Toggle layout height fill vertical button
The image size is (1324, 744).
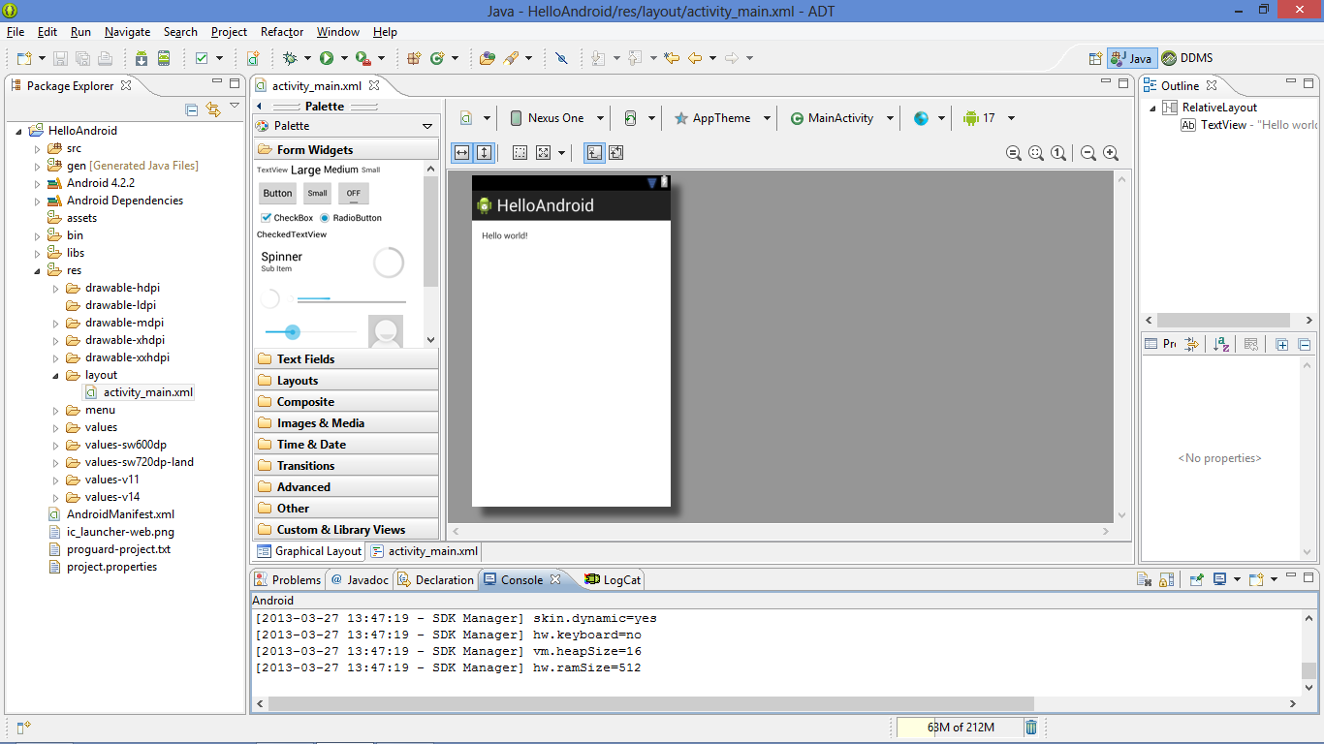click(x=484, y=153)
